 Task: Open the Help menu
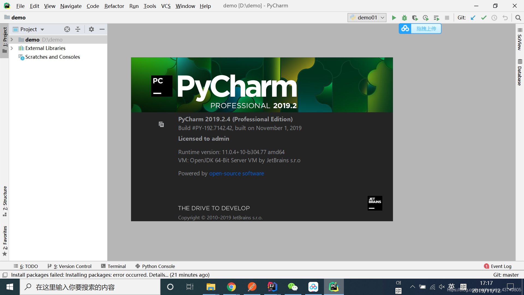pos(205,6)
